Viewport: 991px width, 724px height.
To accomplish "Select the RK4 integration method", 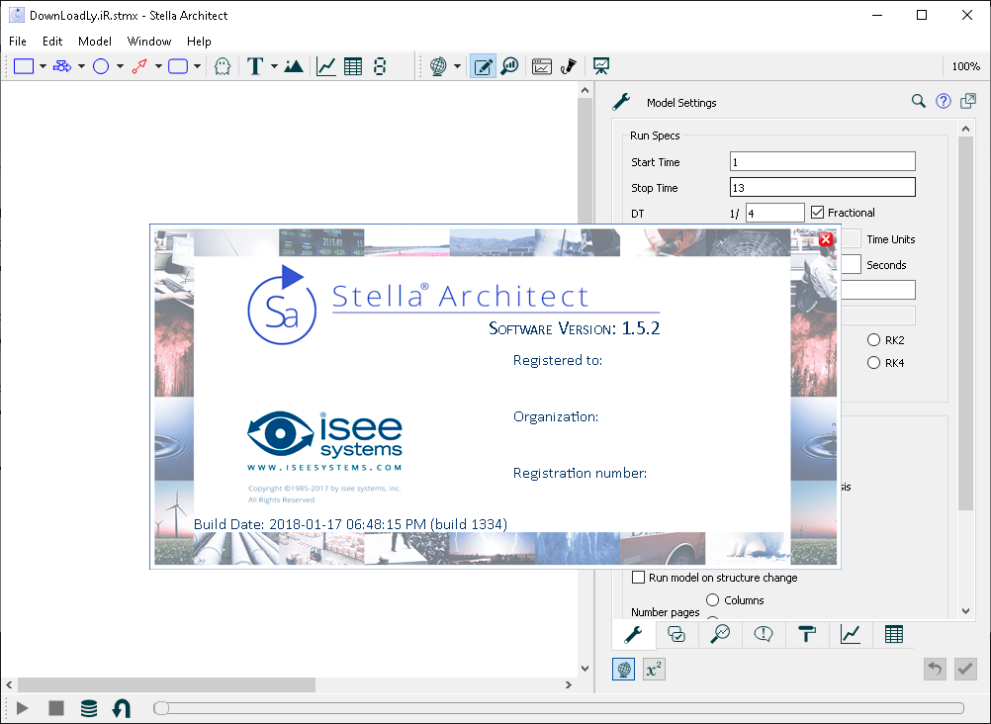I will click(x=873, y=363).
